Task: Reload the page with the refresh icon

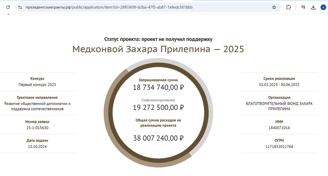Action: (8, 7)
